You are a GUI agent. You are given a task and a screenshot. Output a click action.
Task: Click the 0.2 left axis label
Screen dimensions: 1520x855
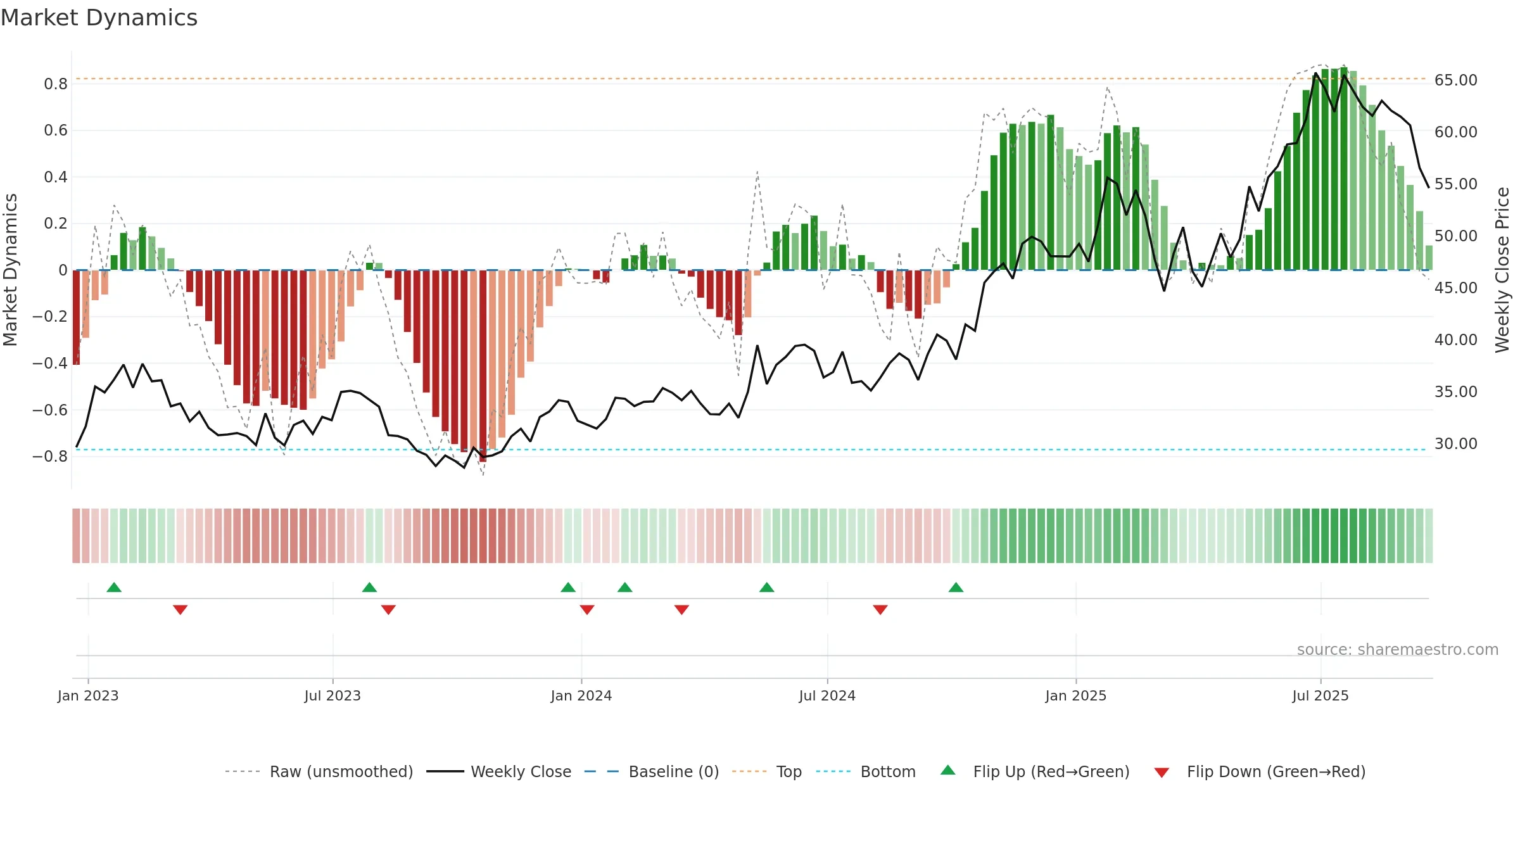[x=56, y=224]
